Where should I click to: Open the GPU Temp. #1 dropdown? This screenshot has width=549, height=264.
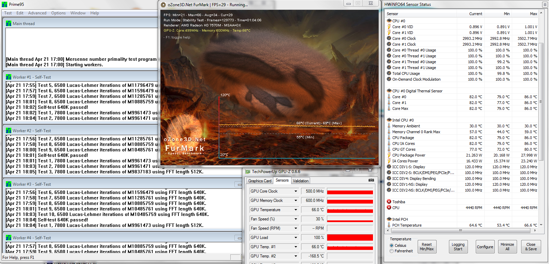[296, 247]
